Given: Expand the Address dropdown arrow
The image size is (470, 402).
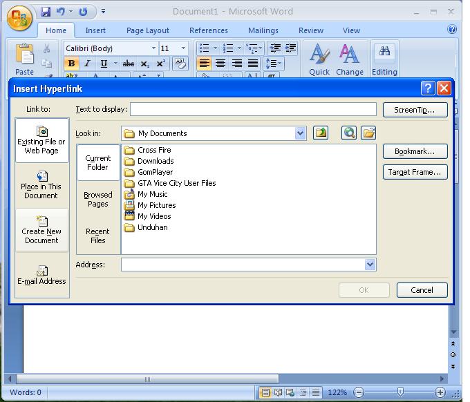Looking at the screenshot, I should tap(370, 265).
